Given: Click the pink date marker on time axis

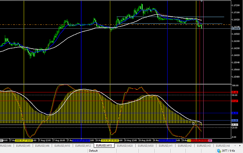Looking at the screenshot, I should pyautogui.click(x=210, y=141).
